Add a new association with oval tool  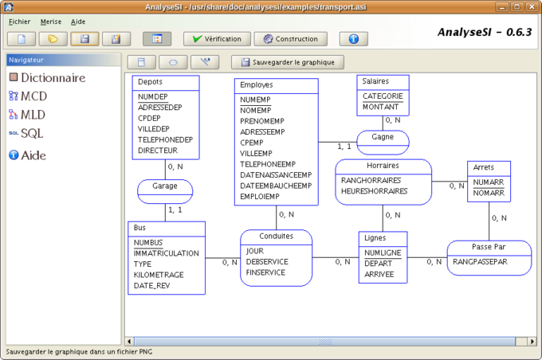point(173,61)
